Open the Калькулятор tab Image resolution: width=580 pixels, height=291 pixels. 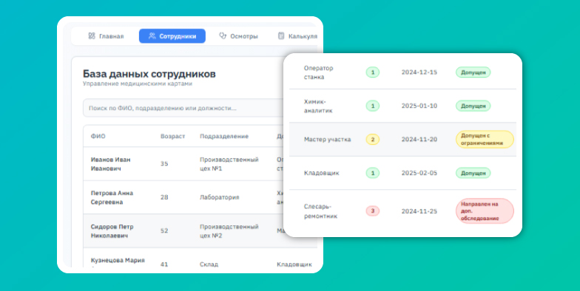297,36
